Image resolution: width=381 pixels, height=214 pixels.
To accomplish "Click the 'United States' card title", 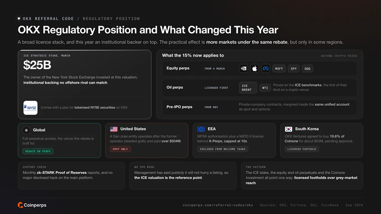I will pos(133,129).
